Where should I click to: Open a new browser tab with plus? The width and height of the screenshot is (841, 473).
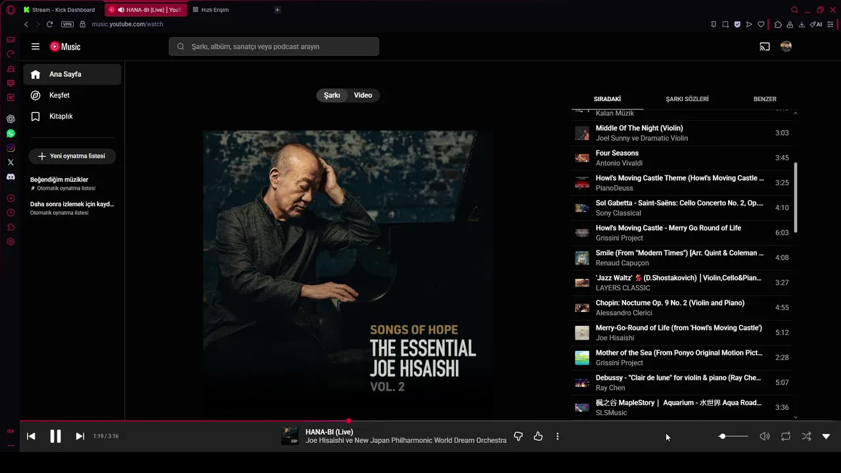(x=277, y=10)
